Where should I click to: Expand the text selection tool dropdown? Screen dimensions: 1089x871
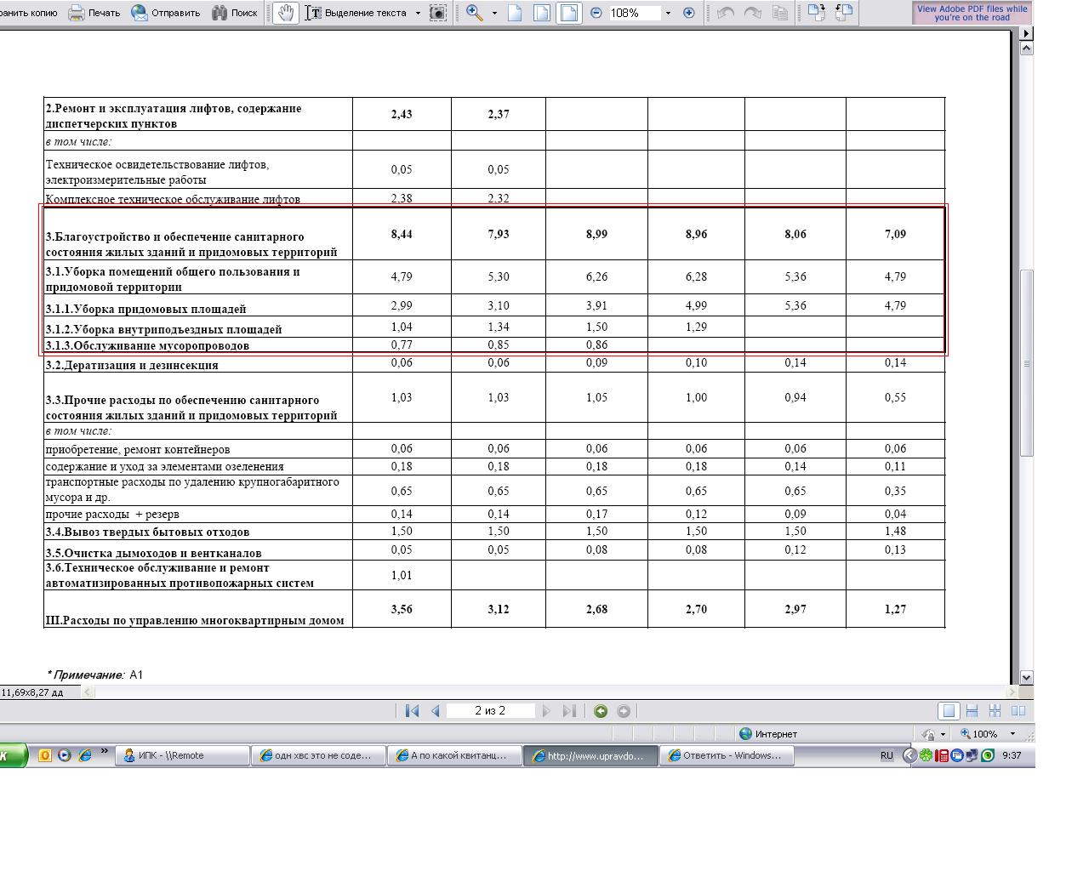click(418, 13)
